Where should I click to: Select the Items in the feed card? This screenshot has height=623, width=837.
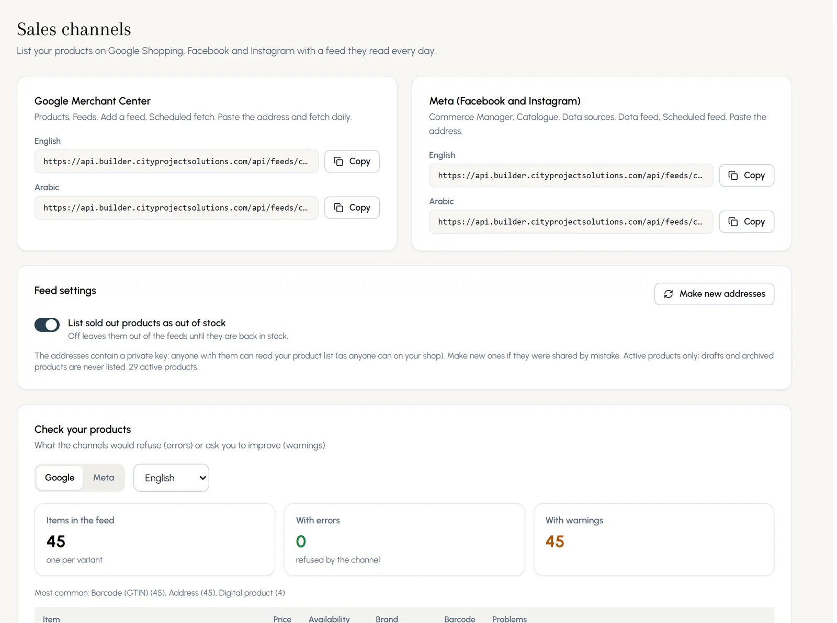click(x=155, y=539)
